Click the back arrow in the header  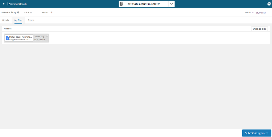coord(4,4)
